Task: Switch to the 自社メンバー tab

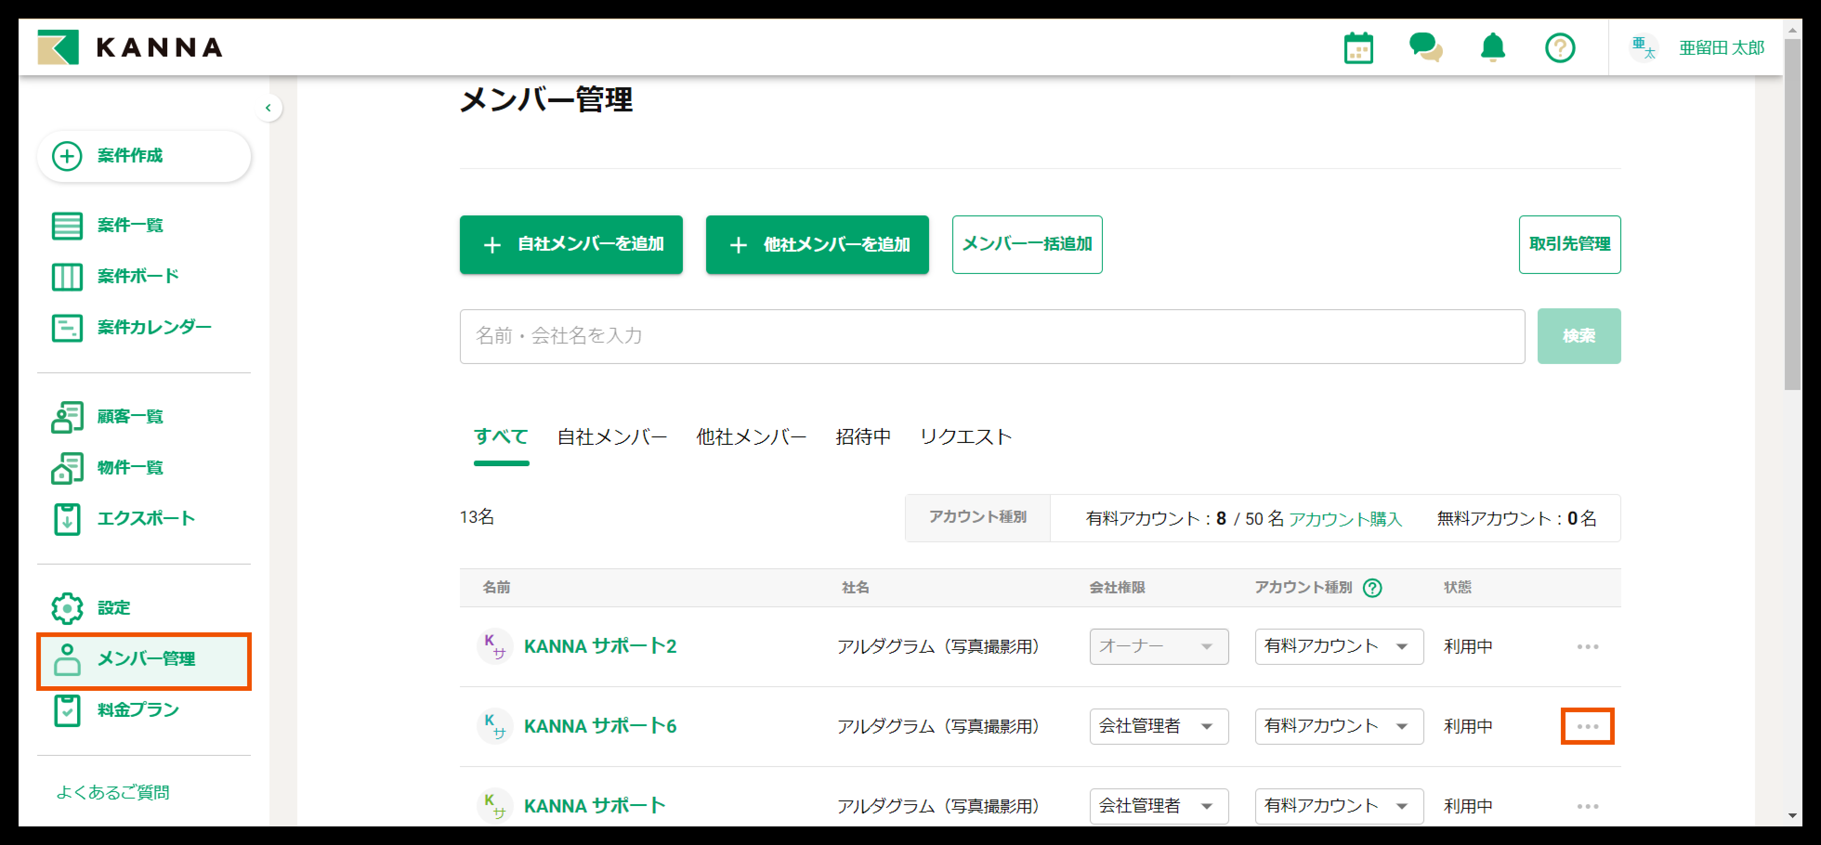Action: tap(611, 437)
